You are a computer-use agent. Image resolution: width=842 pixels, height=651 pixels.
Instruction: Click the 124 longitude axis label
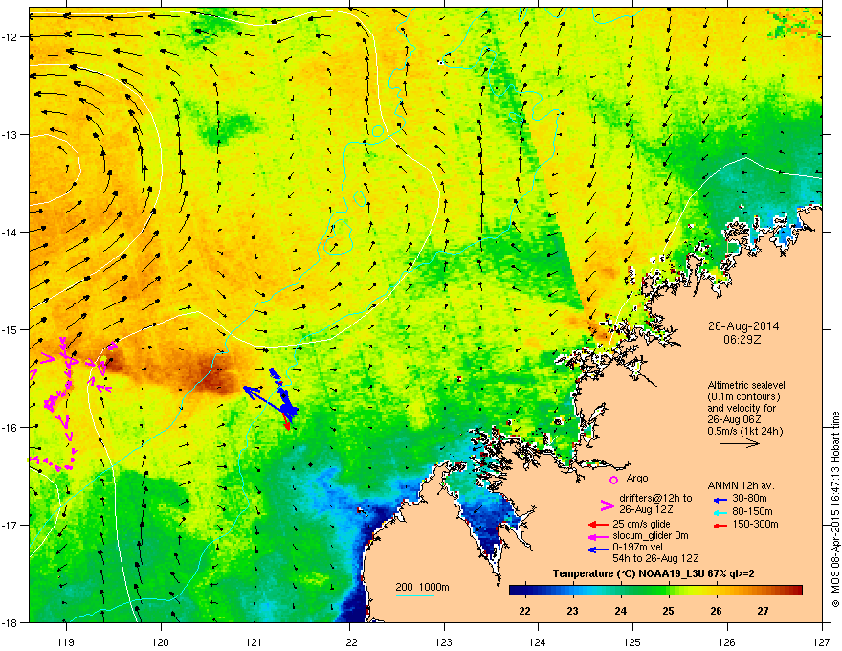(539, 641)
